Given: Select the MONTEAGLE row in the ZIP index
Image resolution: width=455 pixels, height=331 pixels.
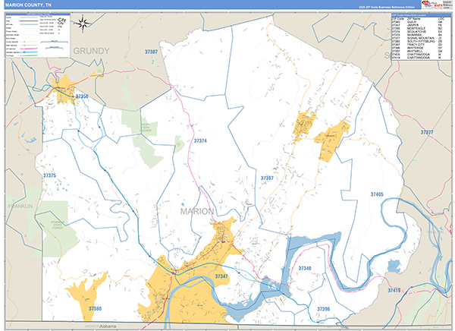Looking at the screenshot, I should coord(417,28).
